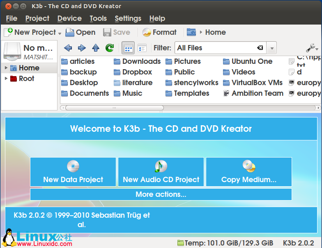Image resolution: width=322 pixels, height=248 pixels.
Task: Expand the Home tree node
Action: pyautogui.click(x=6, y=68)
